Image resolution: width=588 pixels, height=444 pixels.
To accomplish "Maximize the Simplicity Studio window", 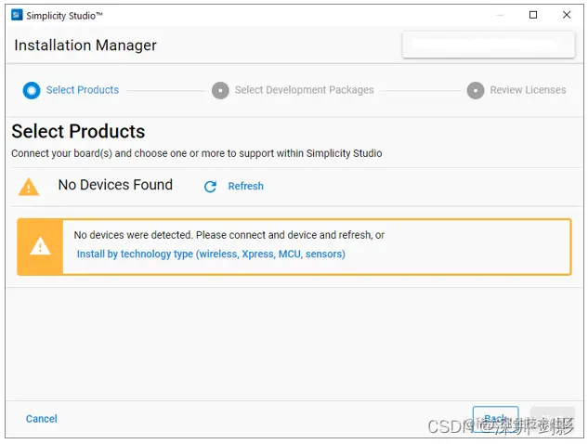I will pyautogui.click(x=533, y=15).
